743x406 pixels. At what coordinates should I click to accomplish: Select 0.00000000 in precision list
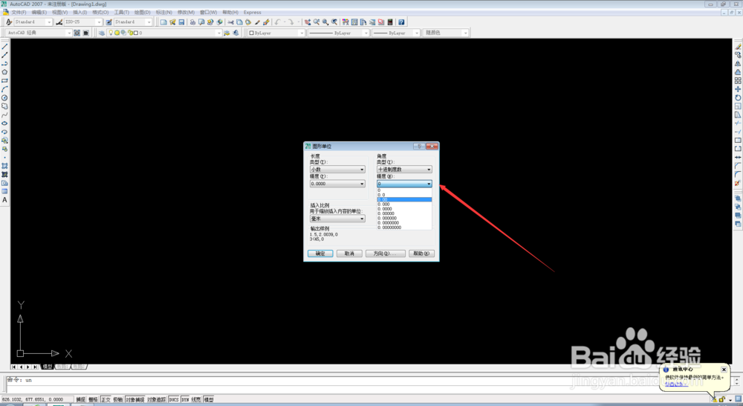404,228
